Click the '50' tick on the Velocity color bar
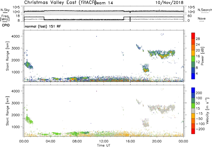The image size is (212, 147). click(x=198, y=103)
